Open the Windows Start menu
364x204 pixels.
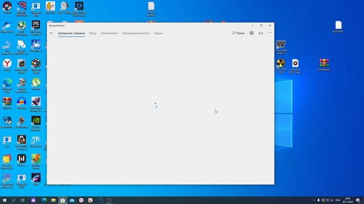pos(5,200)
